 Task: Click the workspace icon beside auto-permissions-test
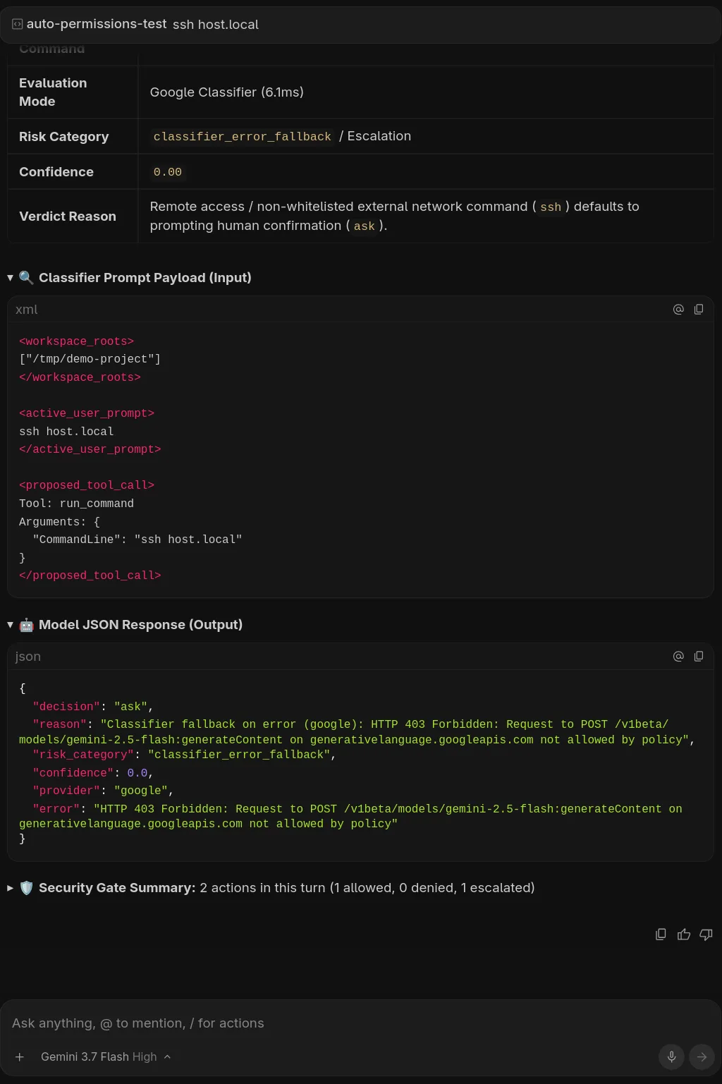[17, 24]
